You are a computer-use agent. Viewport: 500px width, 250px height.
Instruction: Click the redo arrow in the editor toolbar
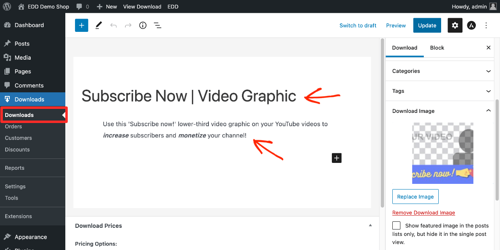(x=128, y=25)
